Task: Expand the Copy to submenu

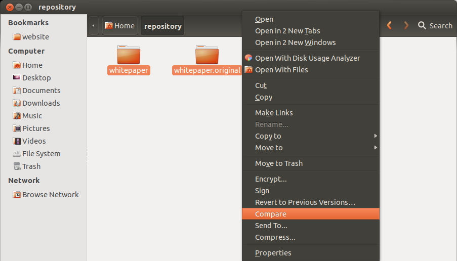Action: tap(311, 136)
